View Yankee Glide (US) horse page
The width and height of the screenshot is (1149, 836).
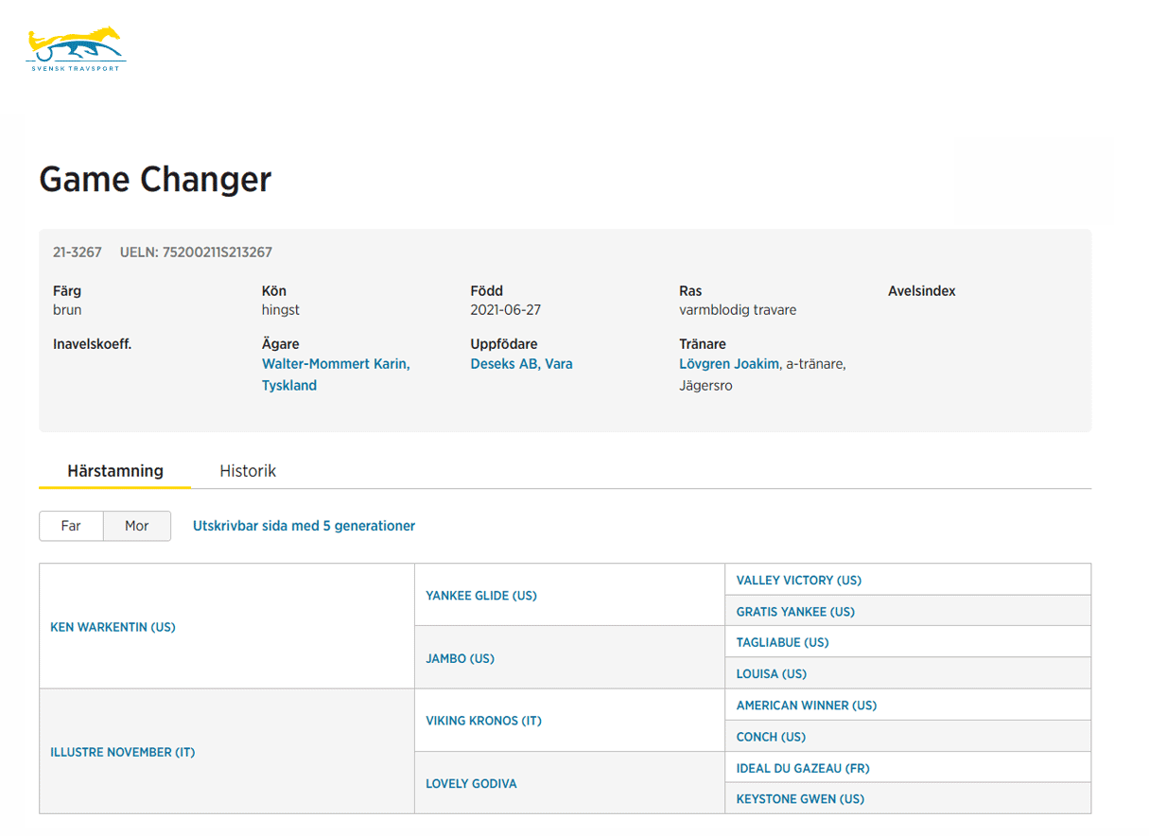pos(480,596)
